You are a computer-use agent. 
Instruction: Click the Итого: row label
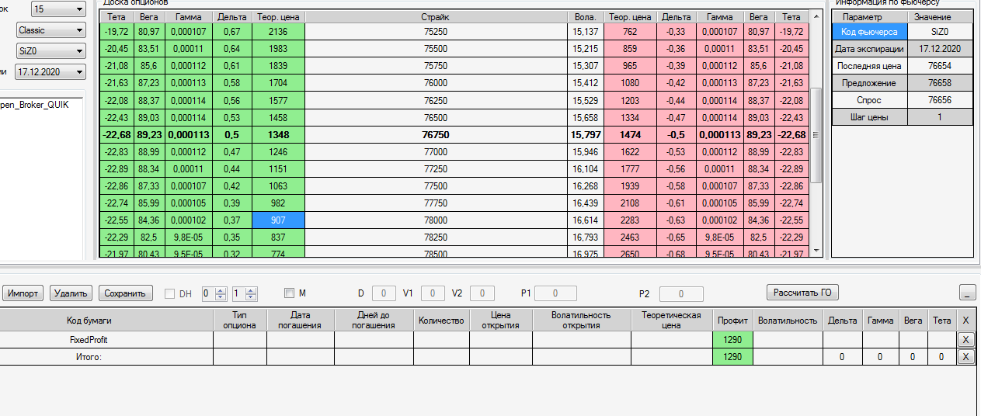point(106,357)
